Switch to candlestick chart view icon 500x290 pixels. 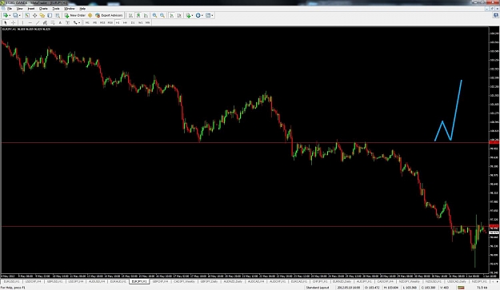point(138,15)
